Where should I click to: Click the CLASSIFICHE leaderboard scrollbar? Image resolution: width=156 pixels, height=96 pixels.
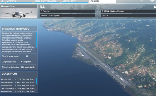[x=36, y=81]
